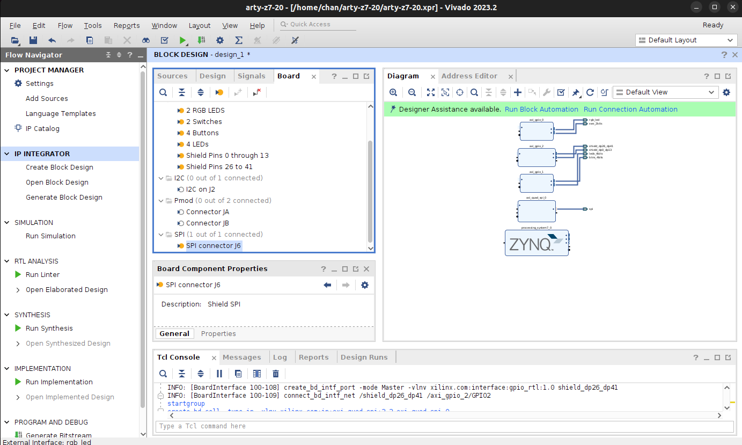Click Run Linter
This screenshot has height=445, width=742.
[42, 275]
